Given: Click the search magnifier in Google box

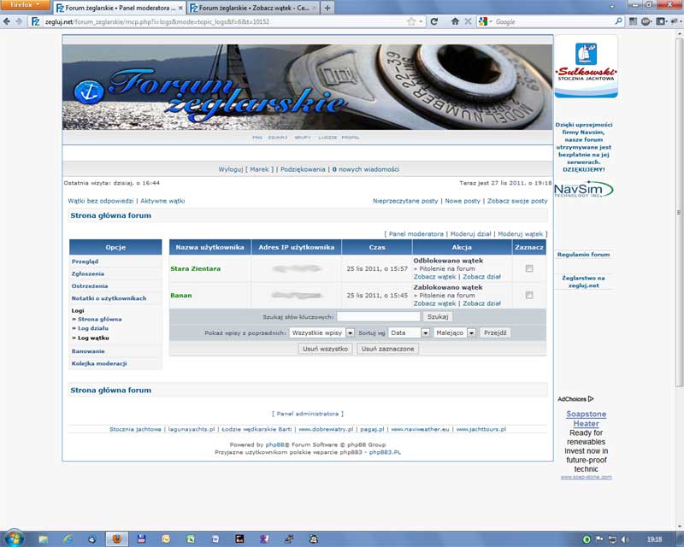Looking at the screenshot, I should [x=618, y=21].
